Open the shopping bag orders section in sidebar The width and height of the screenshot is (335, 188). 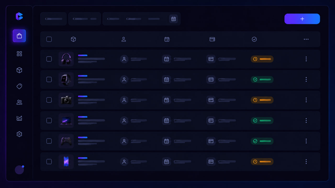(19, 36)
